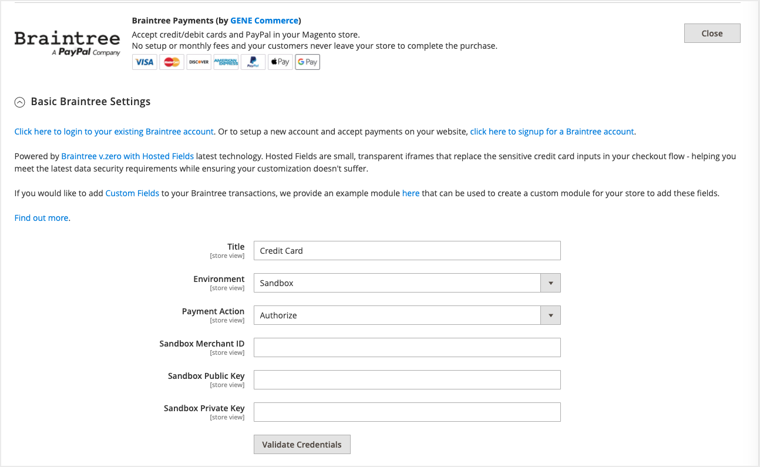
Task: Click the Validate Credentials button
Action: 302,445
